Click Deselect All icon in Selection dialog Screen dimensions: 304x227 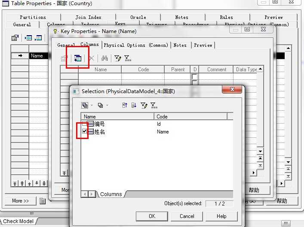(100, 105)
